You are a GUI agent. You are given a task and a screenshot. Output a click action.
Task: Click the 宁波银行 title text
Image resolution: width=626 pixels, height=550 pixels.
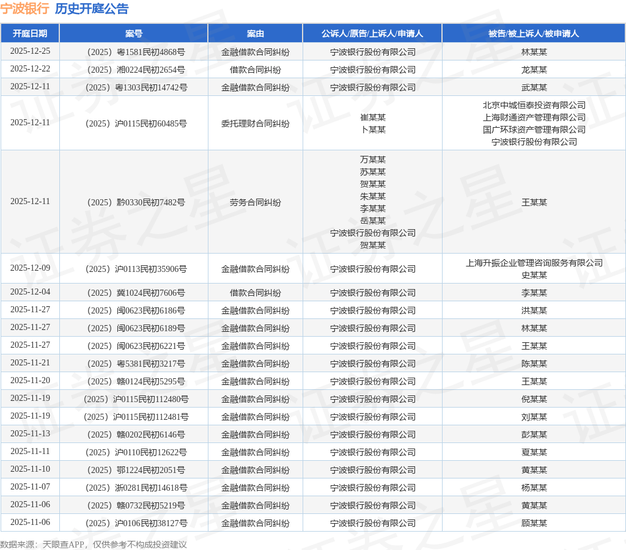(24, 9)
